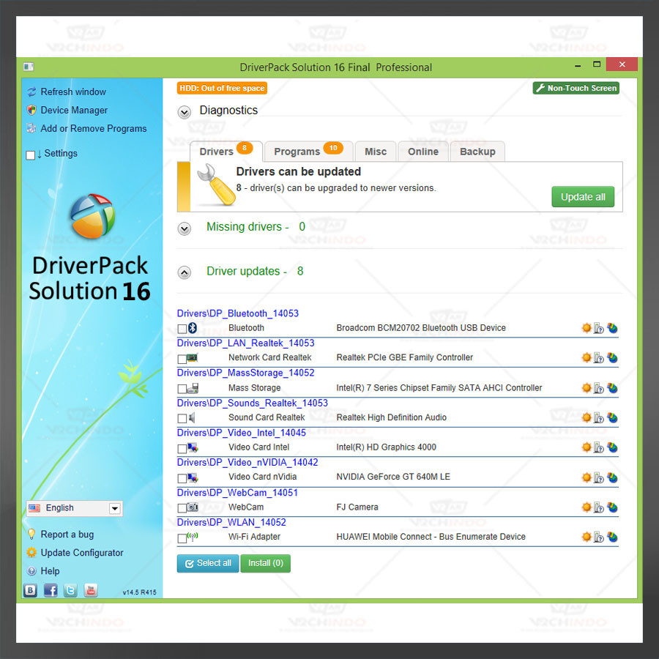Click the globe icon for Realtek High Definition Audio
Screen dimensions: 659x659
pyautogui.click(x=612, y=418)
